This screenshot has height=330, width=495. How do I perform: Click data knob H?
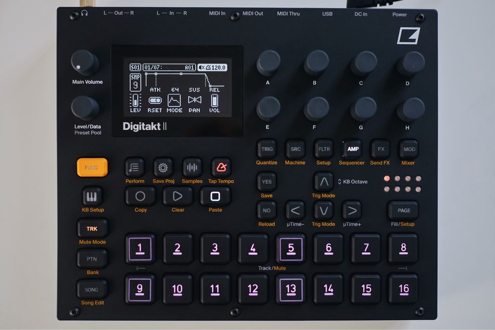tap(410, 110)
